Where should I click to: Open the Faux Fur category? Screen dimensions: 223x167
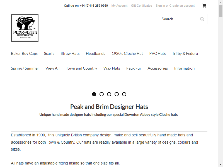[134, 68]
